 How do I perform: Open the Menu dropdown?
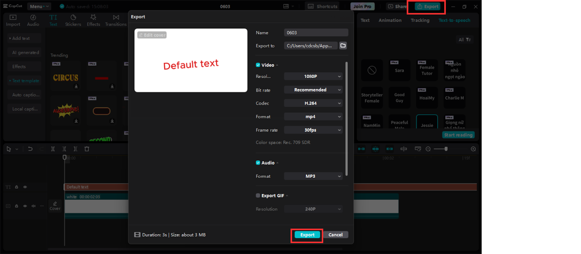click(39, 7)
